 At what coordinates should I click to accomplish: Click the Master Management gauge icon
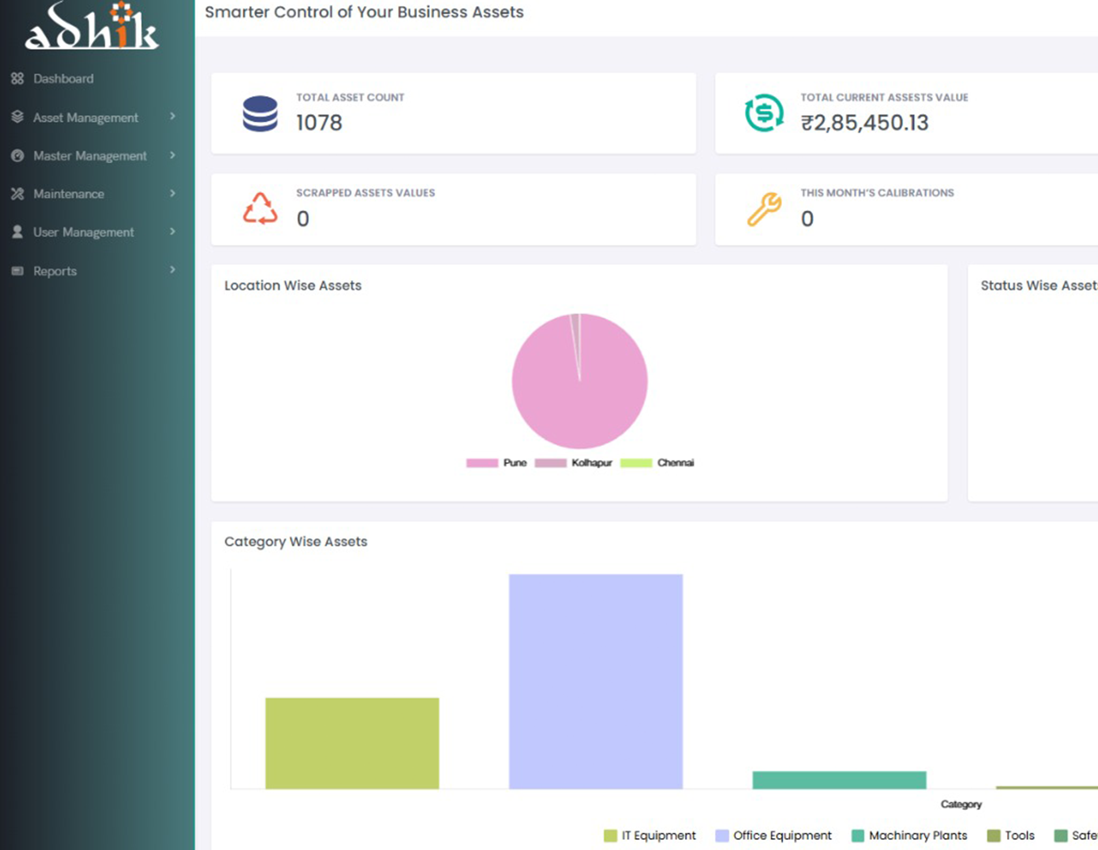(18, 156)
